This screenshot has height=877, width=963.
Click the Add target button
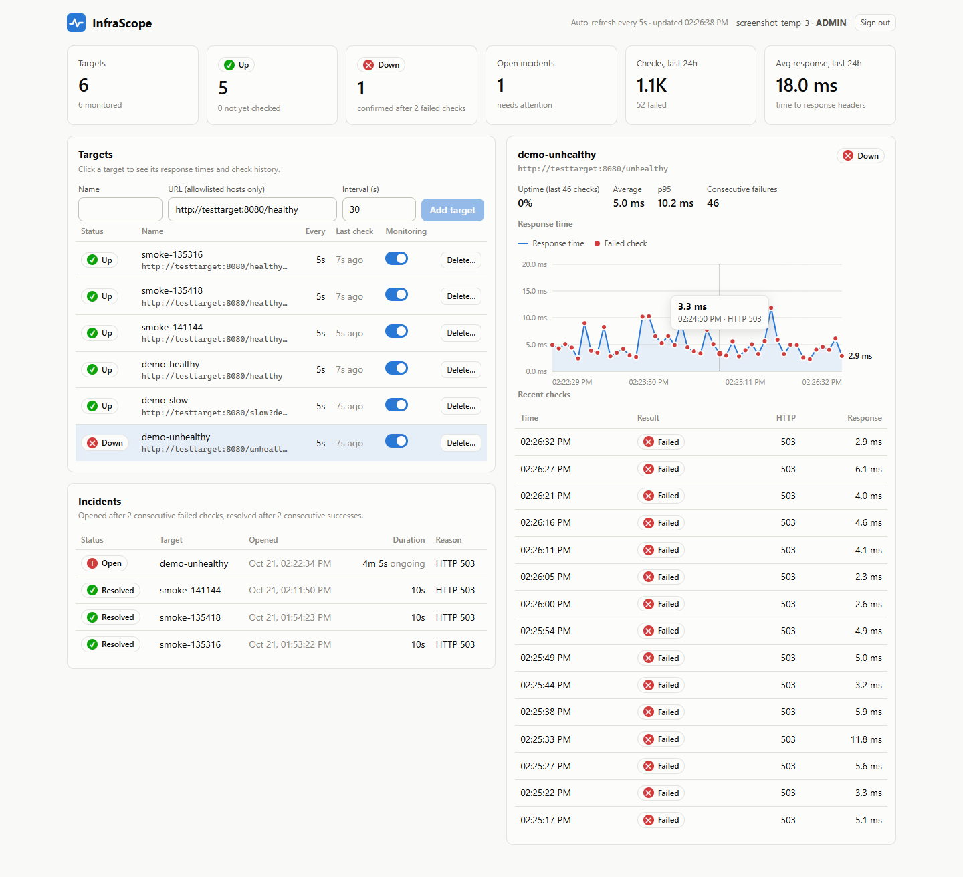(453, 210)
